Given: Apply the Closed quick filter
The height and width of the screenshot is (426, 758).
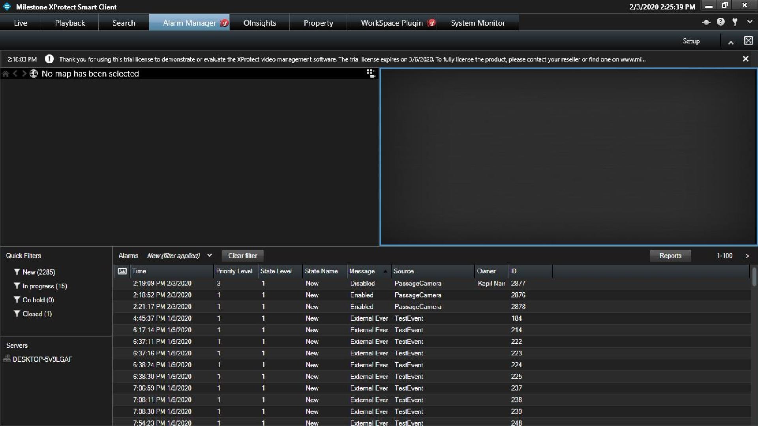Looking at the screenshot, I should [x=33, y=314].
